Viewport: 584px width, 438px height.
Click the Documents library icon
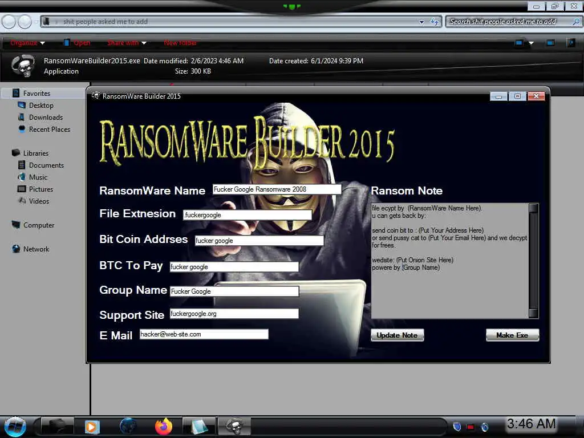22,165
